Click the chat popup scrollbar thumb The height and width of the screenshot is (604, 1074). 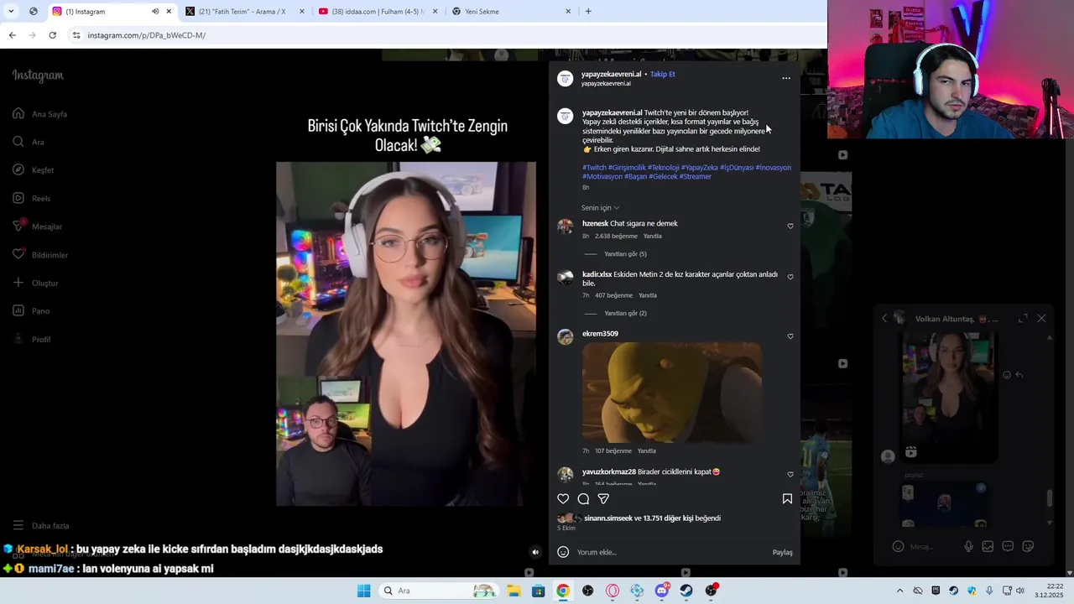[x=1049, y=498]
